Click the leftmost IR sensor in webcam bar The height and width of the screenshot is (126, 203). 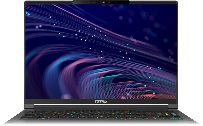pyautogui.click(x=84, y=2)
